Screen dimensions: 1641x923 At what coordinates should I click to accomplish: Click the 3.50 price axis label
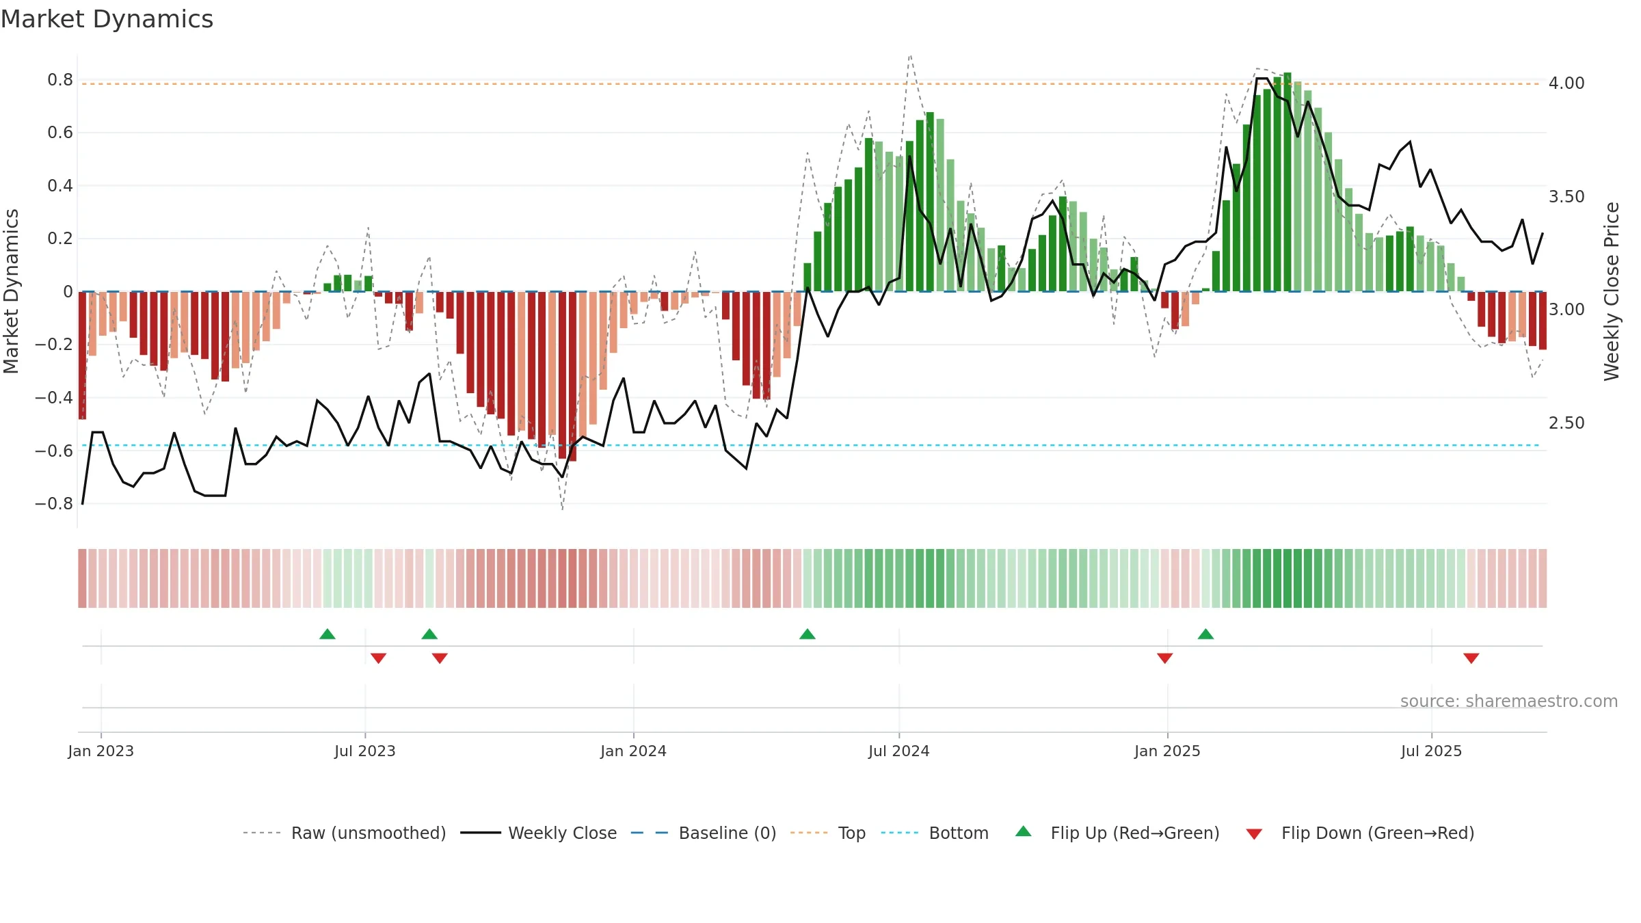(x=1566, y=197)
